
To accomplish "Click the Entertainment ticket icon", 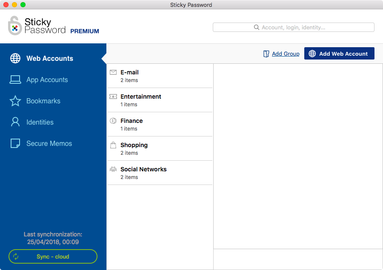I will (113, 97).
